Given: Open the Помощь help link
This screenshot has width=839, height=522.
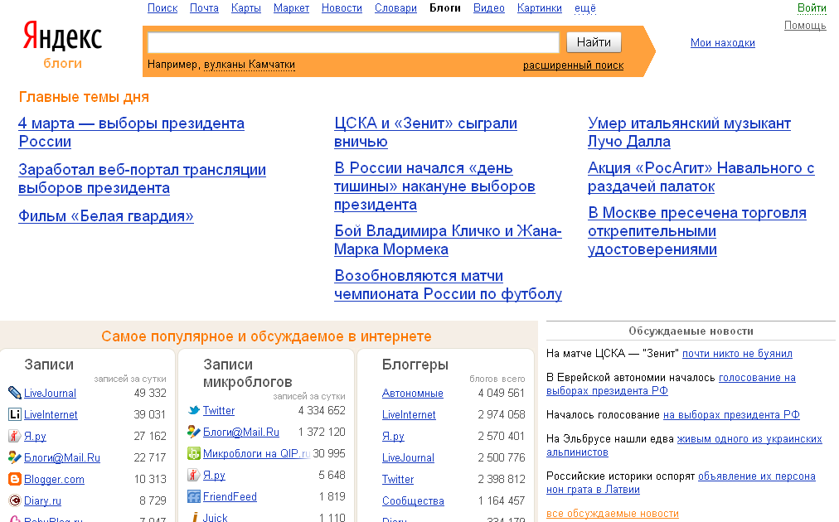Looking at the screenshot, I should click(x=805, y=25).
